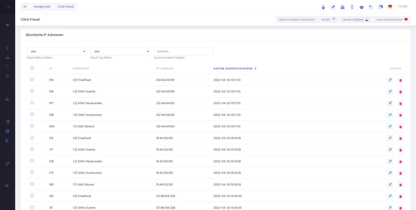Click Neues Mitglied button
Screen dimensions: 416x210
(x=356, y=19)
